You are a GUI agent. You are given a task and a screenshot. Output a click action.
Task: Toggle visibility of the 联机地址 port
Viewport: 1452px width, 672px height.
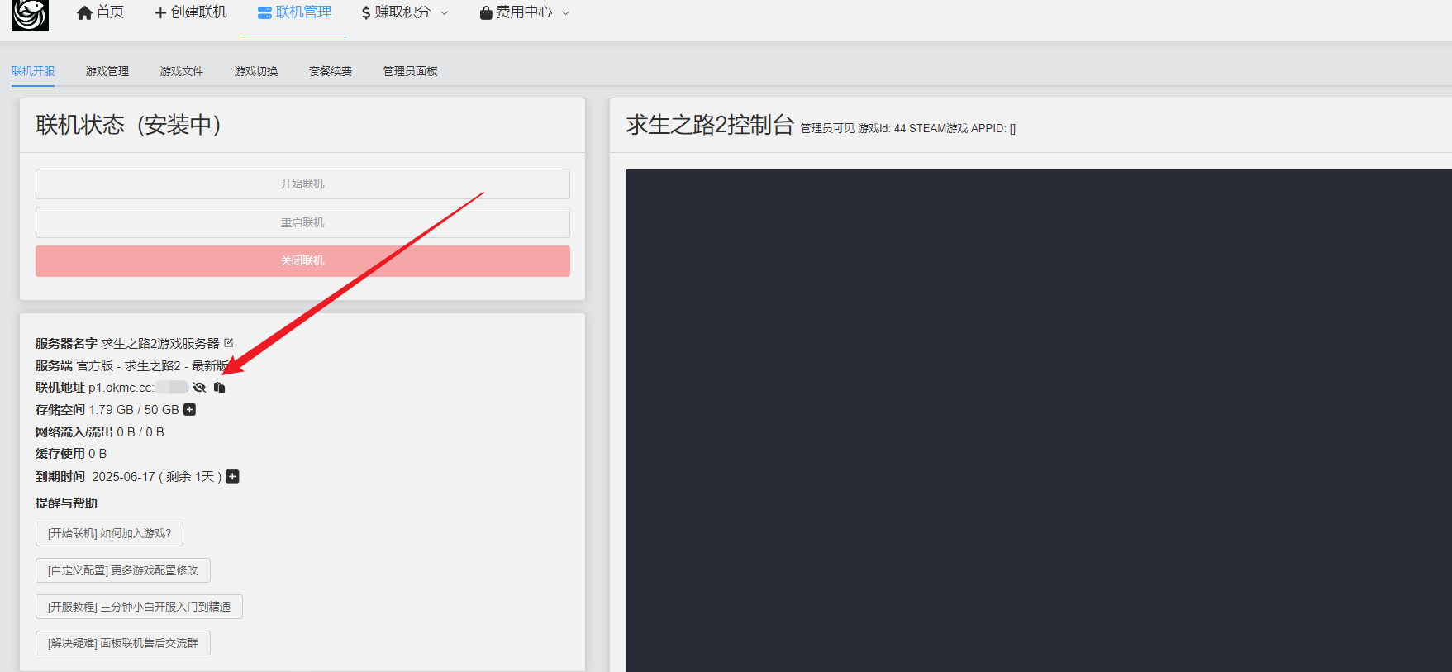click(x=199, y=387)
